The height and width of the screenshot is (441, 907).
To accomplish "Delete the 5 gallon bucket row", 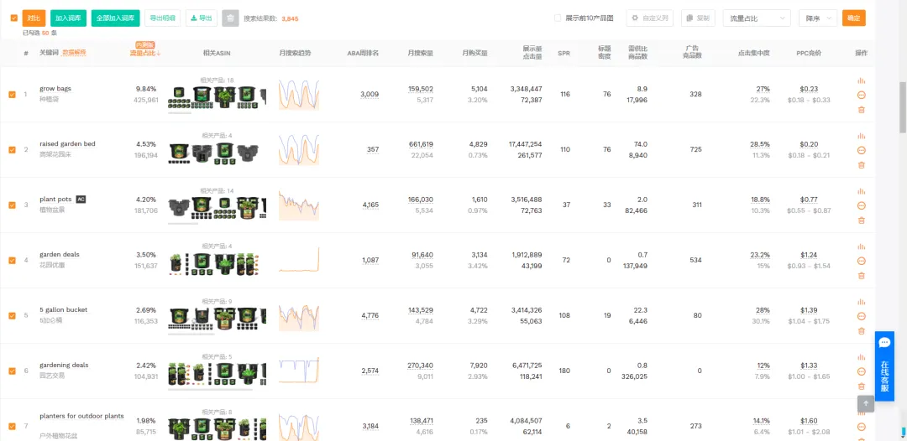I will point(862,331).
